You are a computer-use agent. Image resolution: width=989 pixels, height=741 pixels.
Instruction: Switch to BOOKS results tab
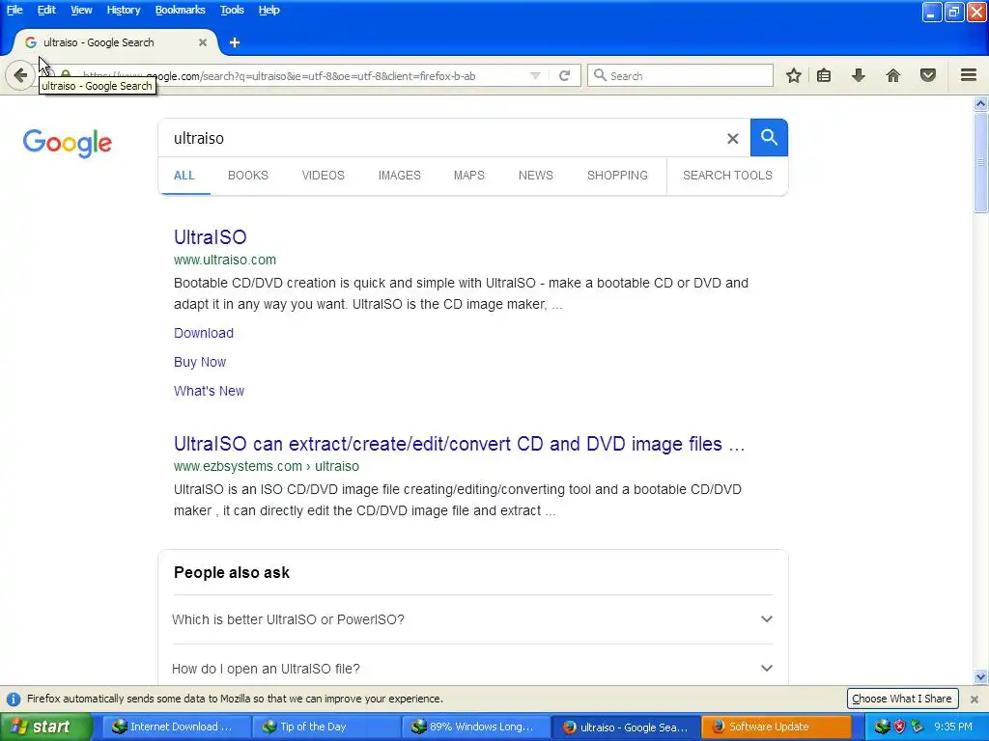(248, 176)
